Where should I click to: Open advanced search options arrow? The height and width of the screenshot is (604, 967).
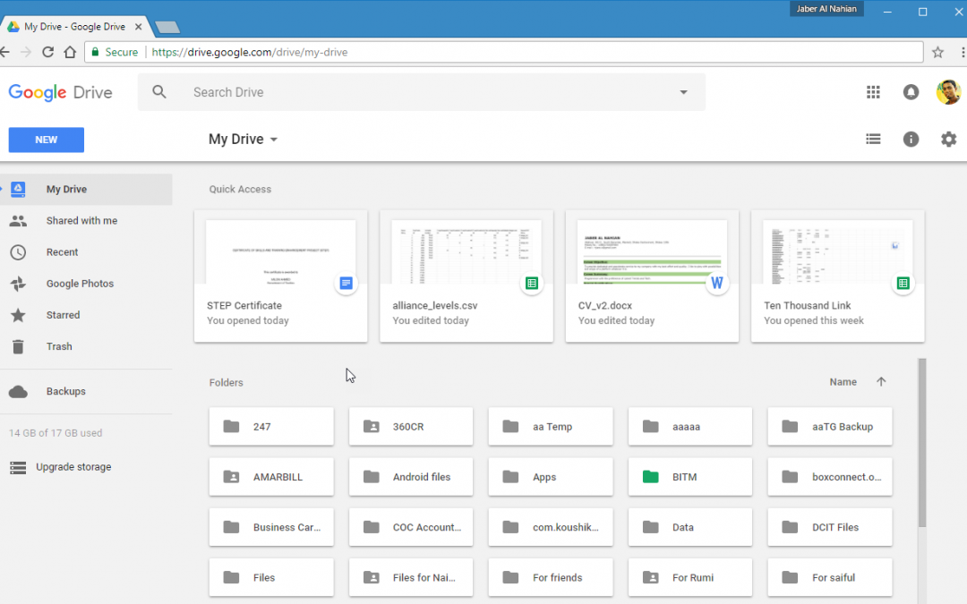[x=683, y=92]
